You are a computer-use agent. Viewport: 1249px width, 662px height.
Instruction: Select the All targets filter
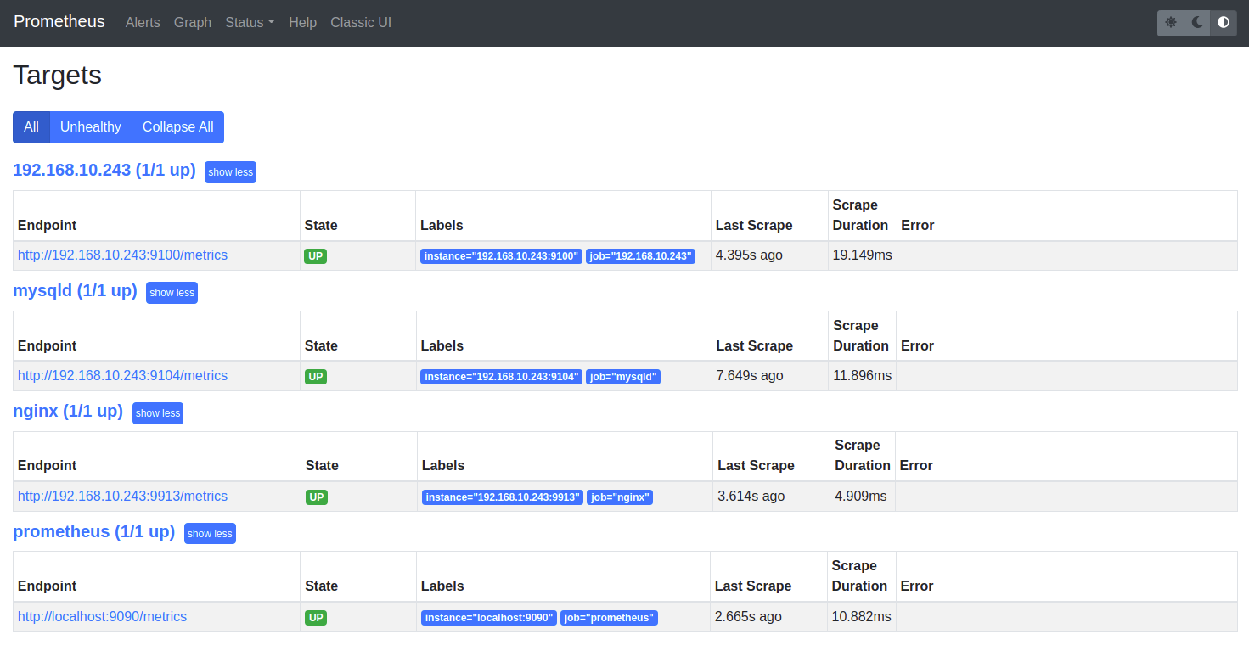point(31,127)
